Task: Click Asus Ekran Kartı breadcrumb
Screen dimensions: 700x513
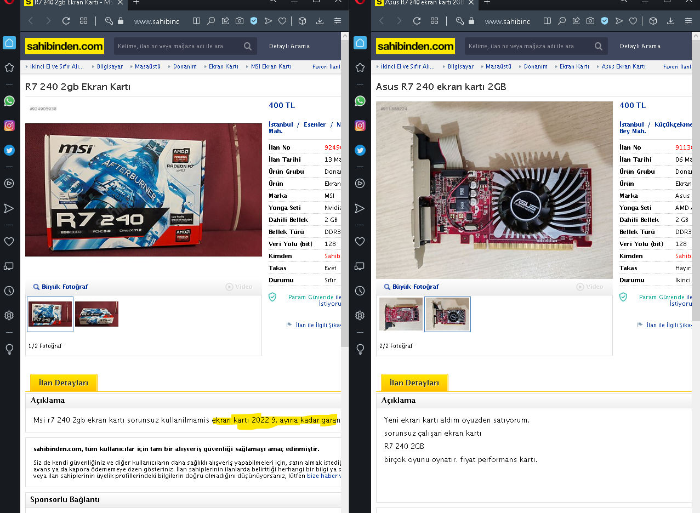Action: click(624, 66)
